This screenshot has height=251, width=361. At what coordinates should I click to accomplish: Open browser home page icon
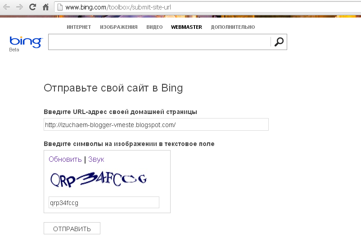point(45,7)
